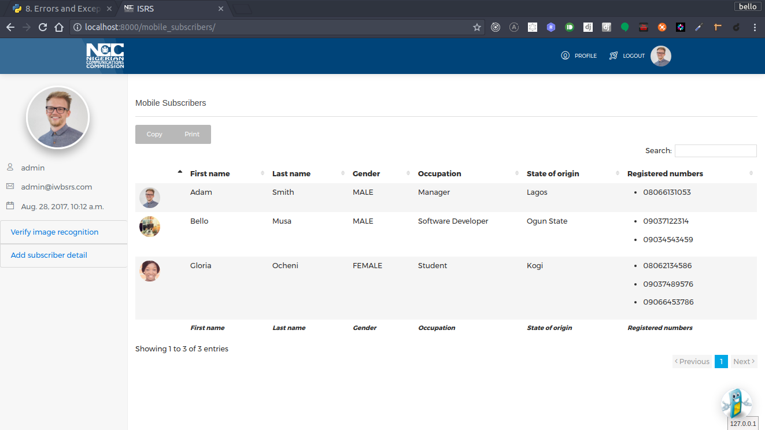Go back using the browser back arrow

pyautogui.click(x=10, y=27)
